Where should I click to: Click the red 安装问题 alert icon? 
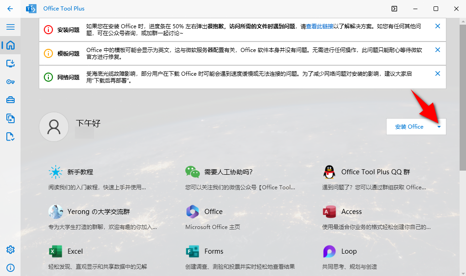48,30
